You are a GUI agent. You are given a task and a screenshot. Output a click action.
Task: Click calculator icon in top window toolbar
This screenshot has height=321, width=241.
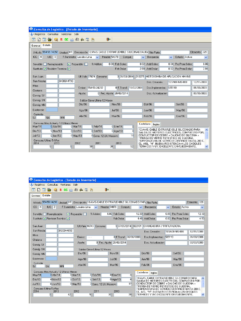(x=44, y=39)
